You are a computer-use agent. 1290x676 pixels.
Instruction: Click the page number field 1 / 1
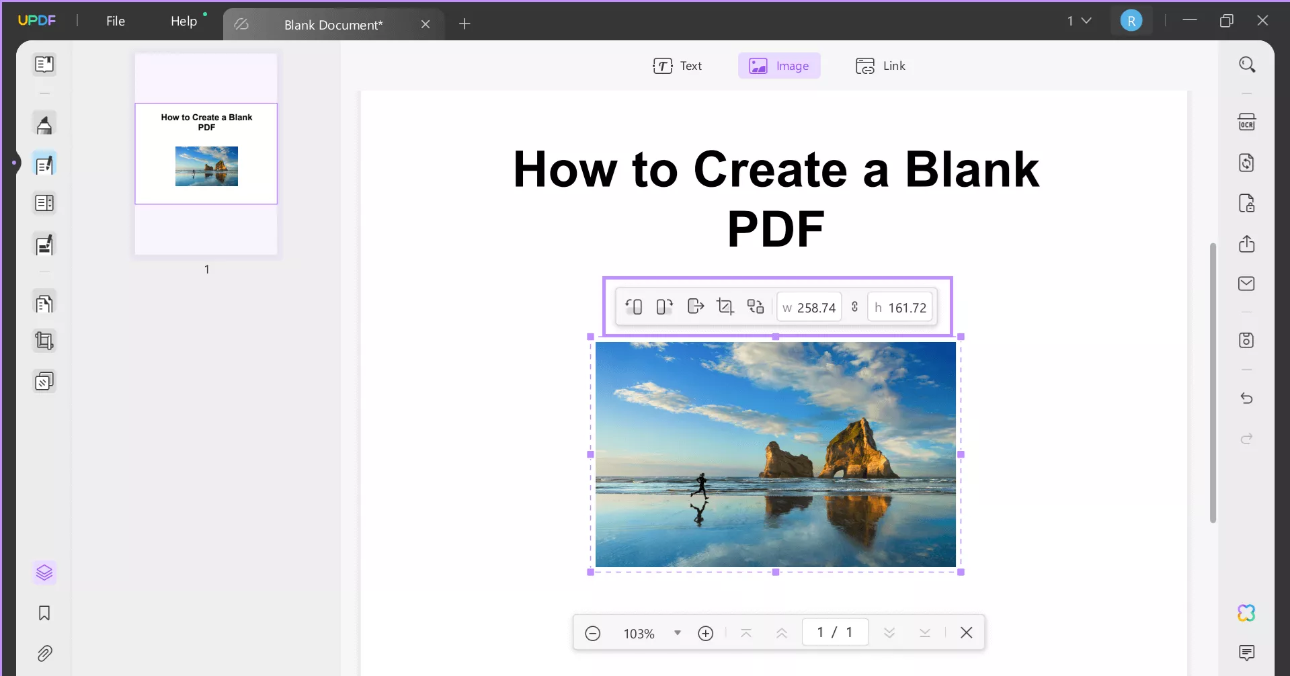[x=835, y=632]
